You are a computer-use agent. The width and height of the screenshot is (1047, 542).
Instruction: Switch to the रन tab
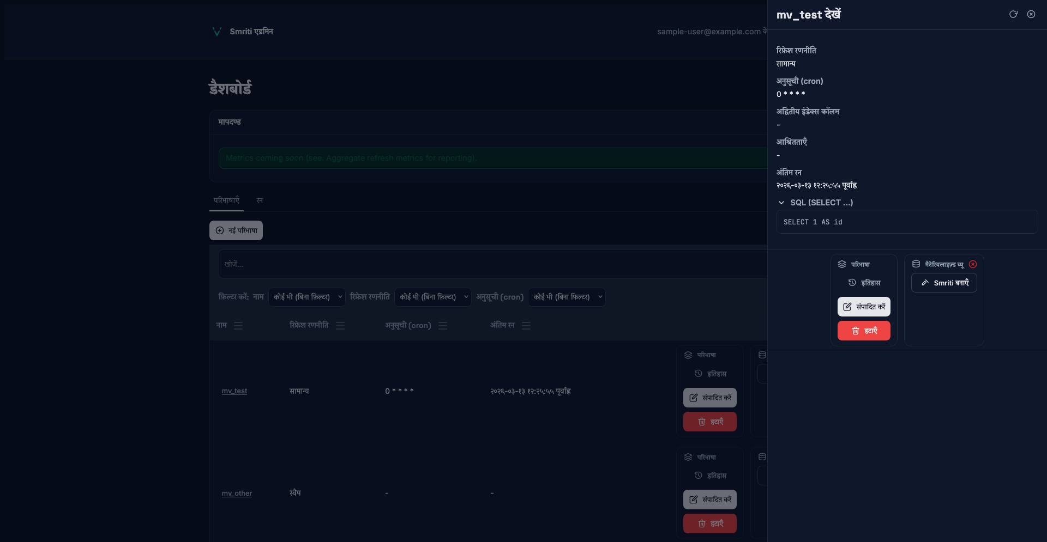click(x=260, y=200)
